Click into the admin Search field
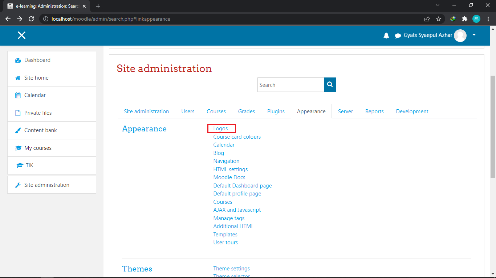This screenshot has width=496, height=278. [290, 85]
